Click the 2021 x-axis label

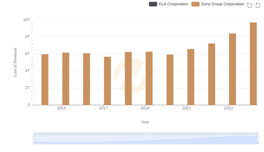186,108
